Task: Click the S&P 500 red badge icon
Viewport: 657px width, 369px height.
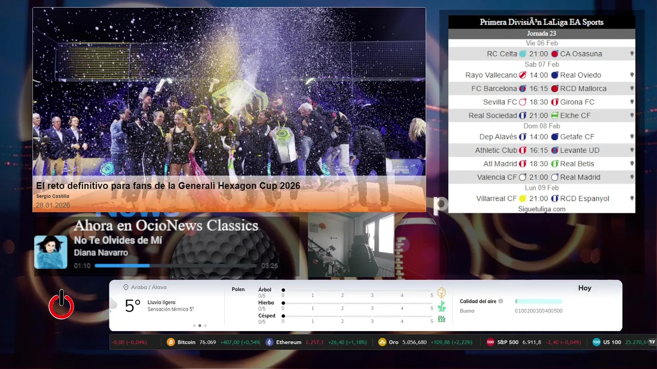Action: point(490,342)
